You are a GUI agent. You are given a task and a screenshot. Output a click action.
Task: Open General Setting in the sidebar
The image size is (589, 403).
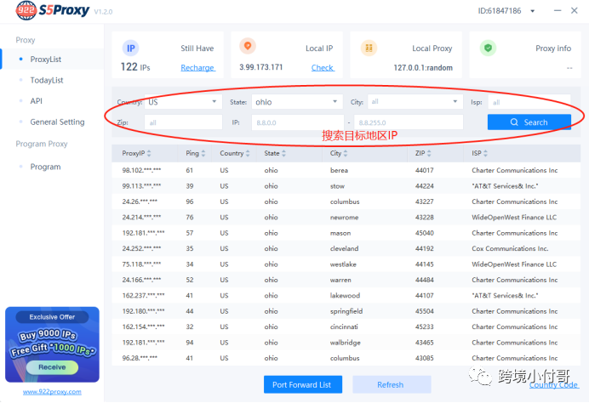(57, 122)
